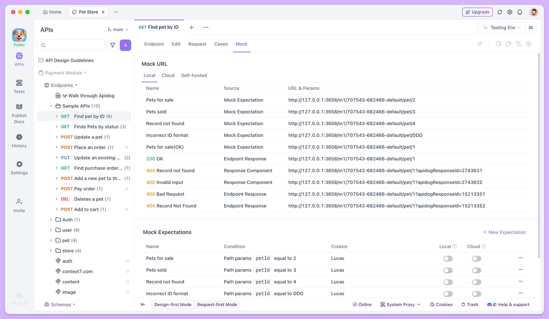Click the Upgrade button

[477, 12]
